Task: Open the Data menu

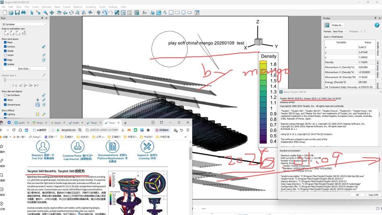Action: (x=57, y=7)
